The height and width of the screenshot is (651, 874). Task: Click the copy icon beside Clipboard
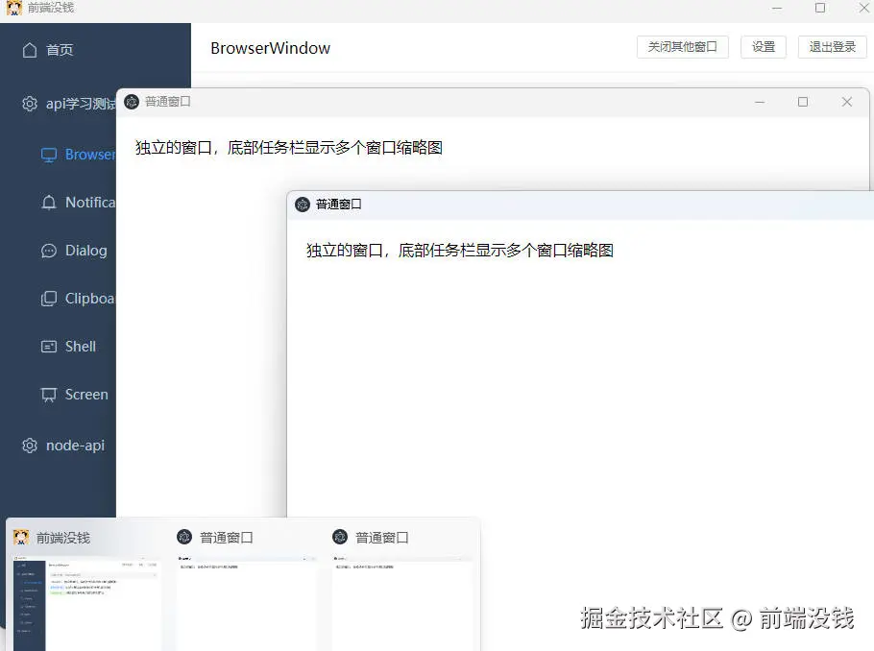pyautogui.click(x=48, y=299)
